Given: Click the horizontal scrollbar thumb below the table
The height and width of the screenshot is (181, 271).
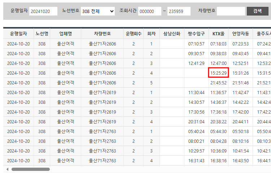Looking at the screenshot, I should (x=31, y=169).
